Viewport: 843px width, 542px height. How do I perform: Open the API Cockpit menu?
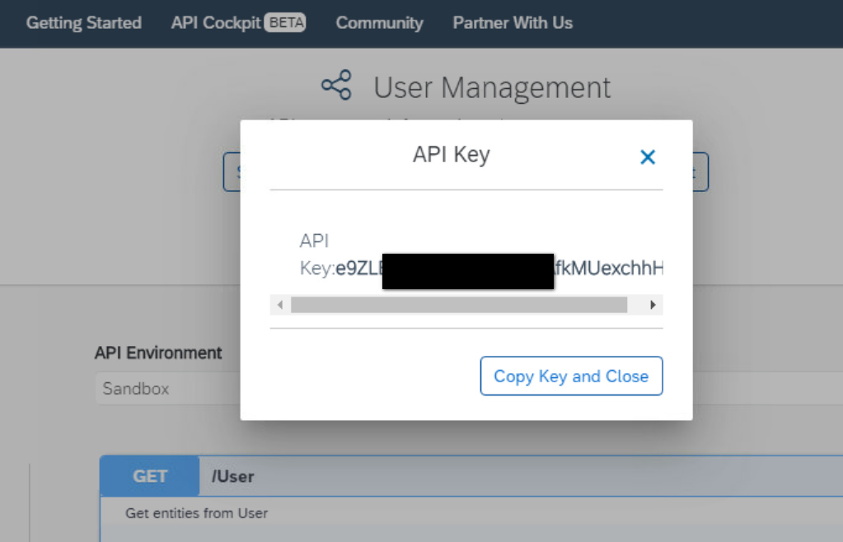tap(212, 22)
